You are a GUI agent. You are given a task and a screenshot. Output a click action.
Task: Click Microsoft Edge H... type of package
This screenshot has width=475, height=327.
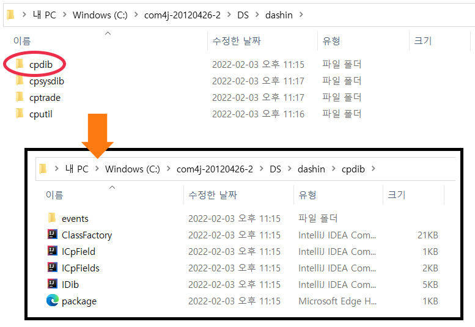[x=337, y=301]
